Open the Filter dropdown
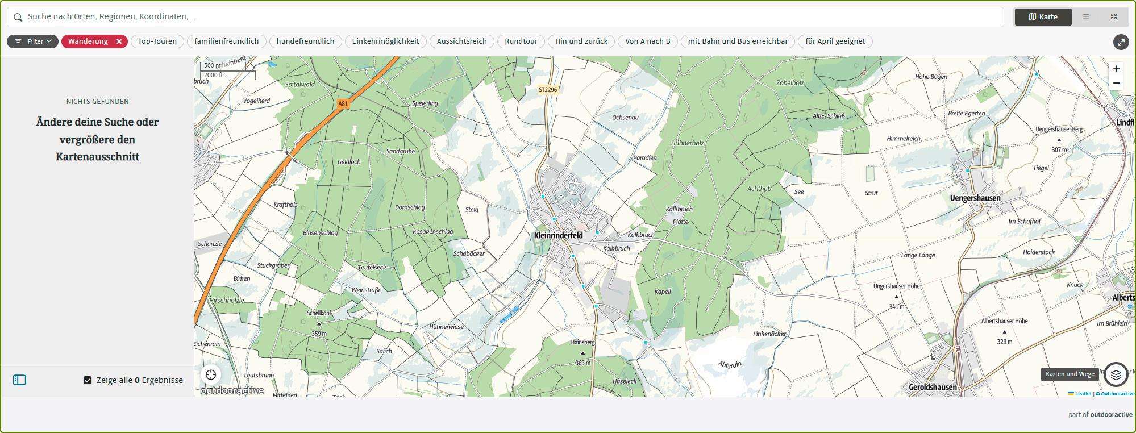Viewport: 1136px width, 433px height. point(33,41)
